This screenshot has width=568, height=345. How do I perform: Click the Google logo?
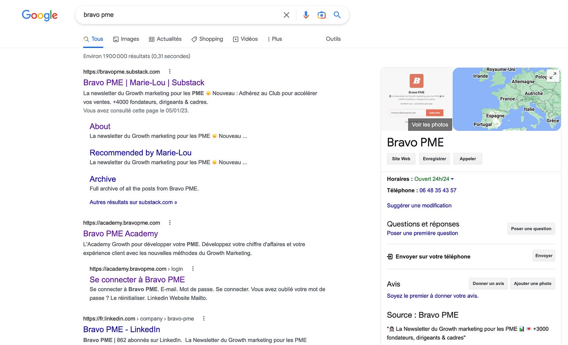pyautogui.click(x=39, y=15)
